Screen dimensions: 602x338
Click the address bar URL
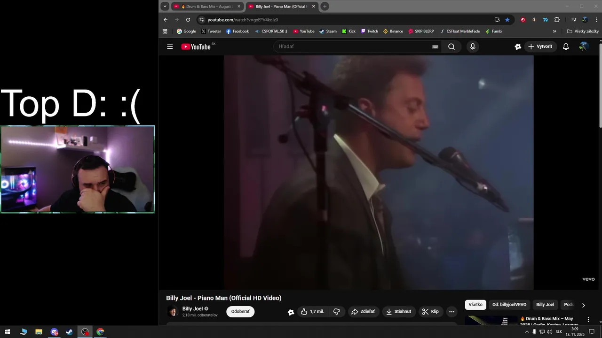pyautogui.click(x=243, y=20)
